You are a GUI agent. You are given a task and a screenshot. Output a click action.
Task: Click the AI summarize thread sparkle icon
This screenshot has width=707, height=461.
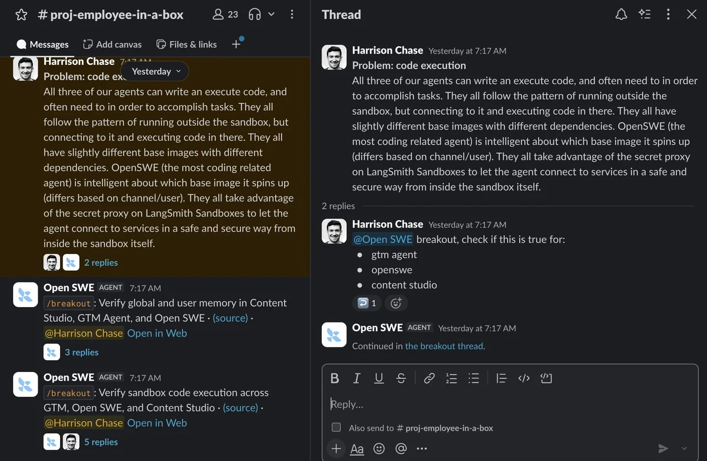pyautogui.click(x=645, y=15)
